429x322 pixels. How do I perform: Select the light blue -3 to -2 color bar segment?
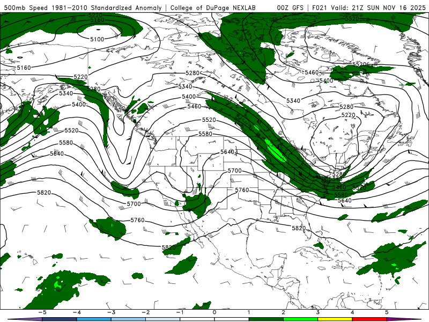(128, 319)
